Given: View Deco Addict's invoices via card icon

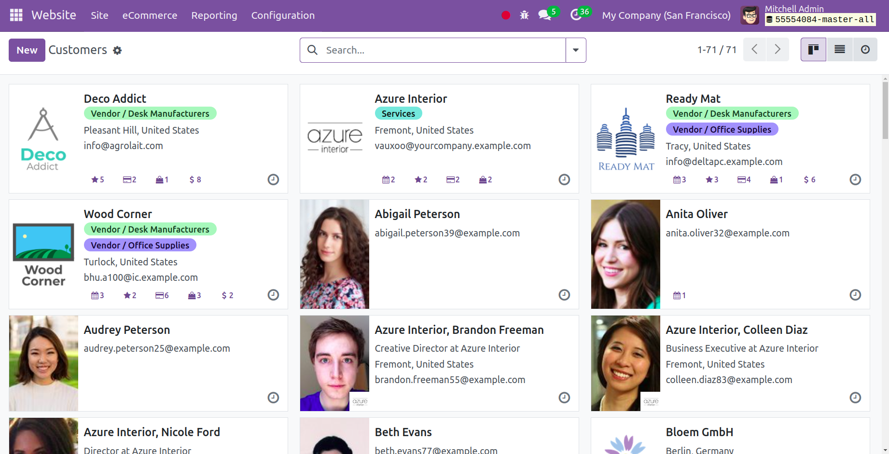Looking at the screenshot, I should (x=126, y=179).
